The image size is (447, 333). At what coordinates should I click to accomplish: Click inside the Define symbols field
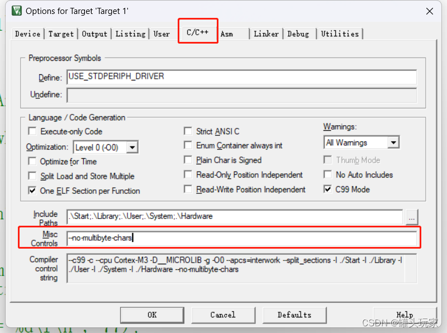[x=223, y=77]
